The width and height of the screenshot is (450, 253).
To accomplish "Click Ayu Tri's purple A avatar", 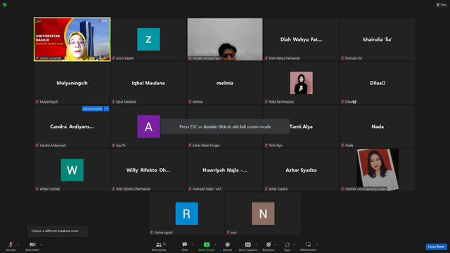I will (148, 126).
